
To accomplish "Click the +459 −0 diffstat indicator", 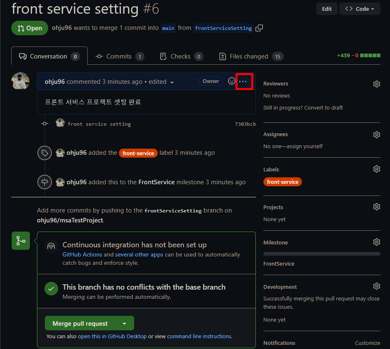I will [x=358, y=56].
